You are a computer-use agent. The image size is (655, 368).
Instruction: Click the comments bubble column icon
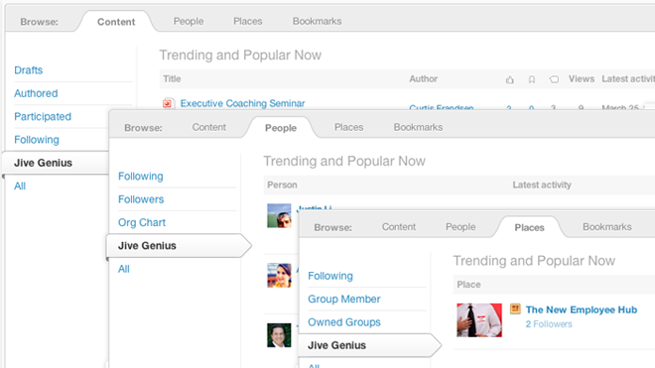pos(554,79)
